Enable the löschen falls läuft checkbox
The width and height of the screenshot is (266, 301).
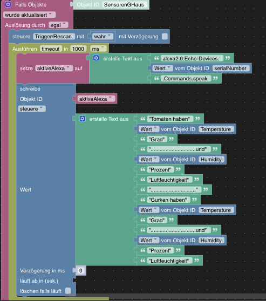68,291
